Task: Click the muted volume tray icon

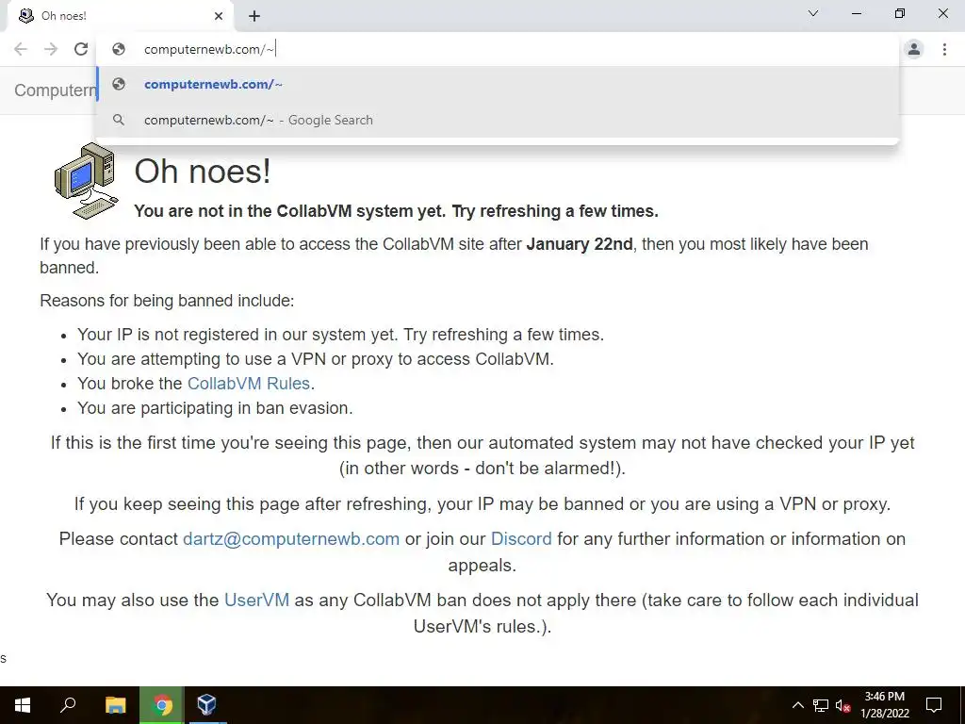Action: click(843, 705)
